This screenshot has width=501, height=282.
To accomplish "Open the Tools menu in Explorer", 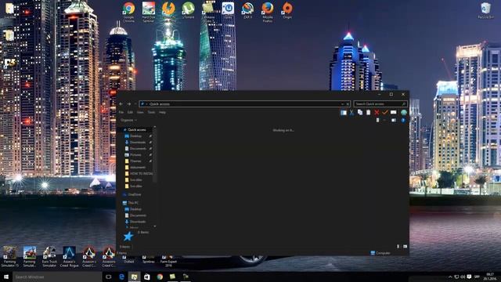I will pos(151,112).
